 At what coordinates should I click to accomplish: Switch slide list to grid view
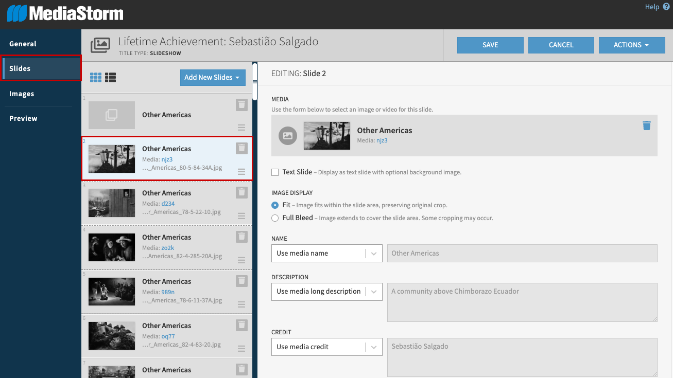pyautogui.click(x=96, y=78)
